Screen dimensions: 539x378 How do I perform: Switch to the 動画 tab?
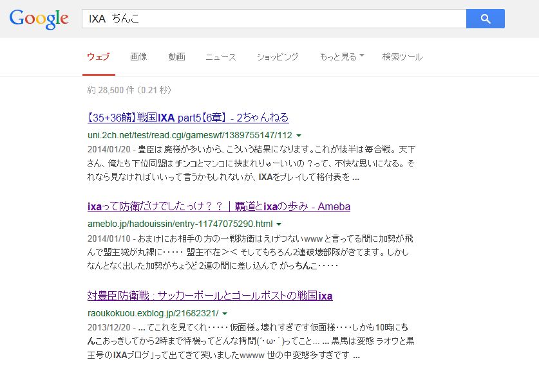176,57
